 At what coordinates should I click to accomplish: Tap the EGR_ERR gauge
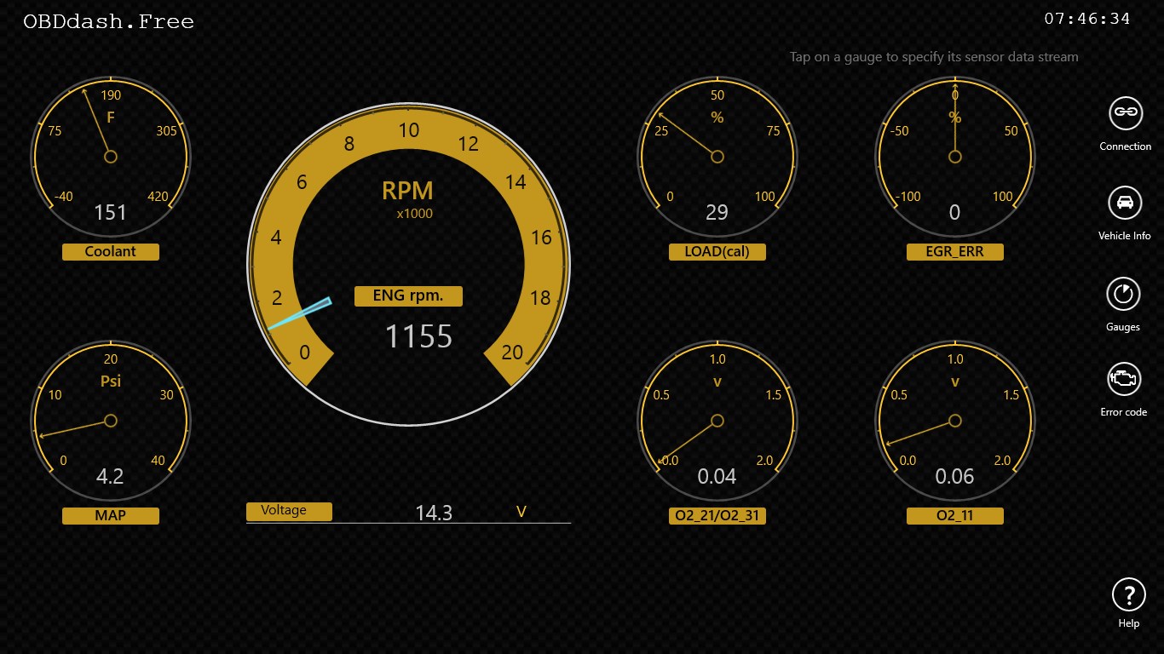pyautogui.click(x=954, y=157)
